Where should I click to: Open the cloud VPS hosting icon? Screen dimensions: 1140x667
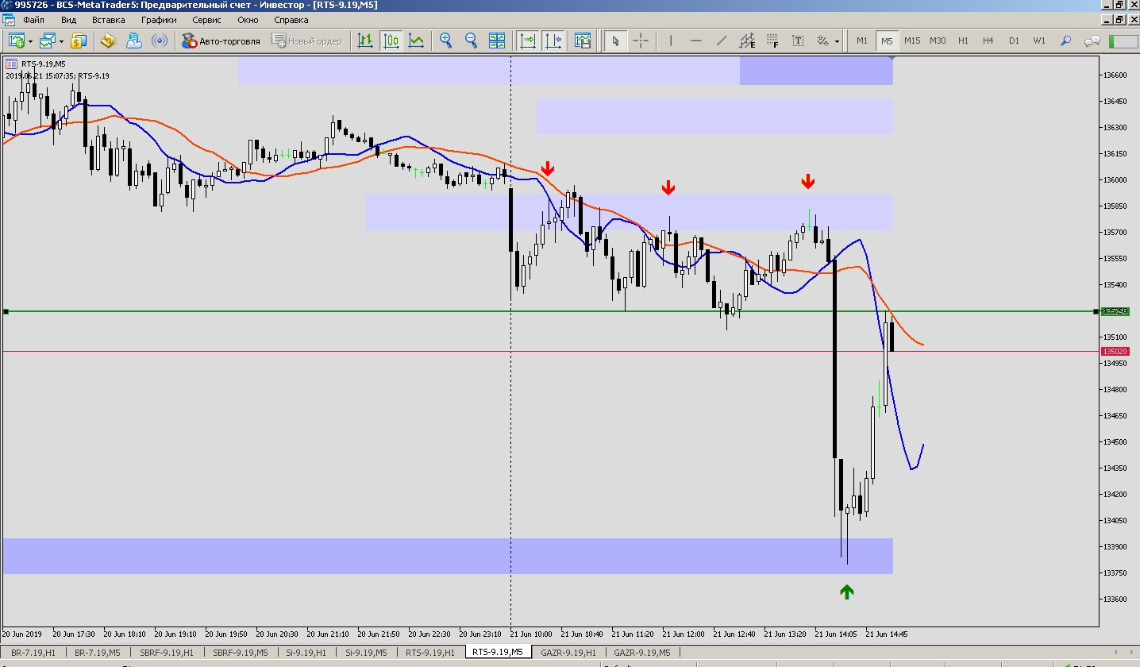[134, 40]
